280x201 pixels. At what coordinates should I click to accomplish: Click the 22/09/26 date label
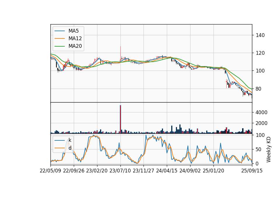coord(74,171)
